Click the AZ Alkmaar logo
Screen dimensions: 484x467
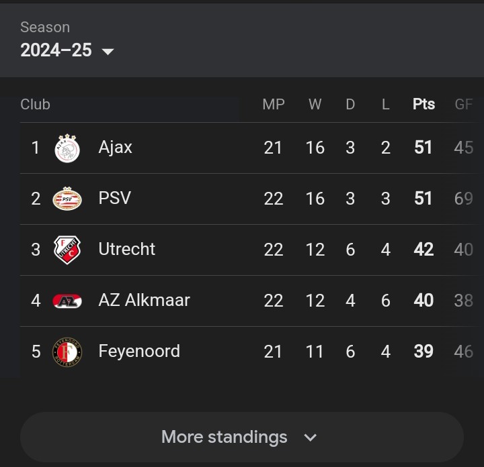coord(67,301)
